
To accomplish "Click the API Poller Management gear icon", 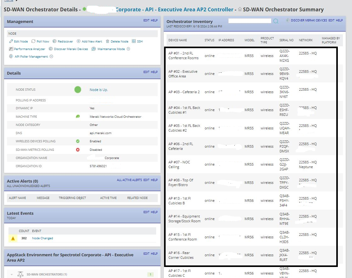I will pos(11,56).
